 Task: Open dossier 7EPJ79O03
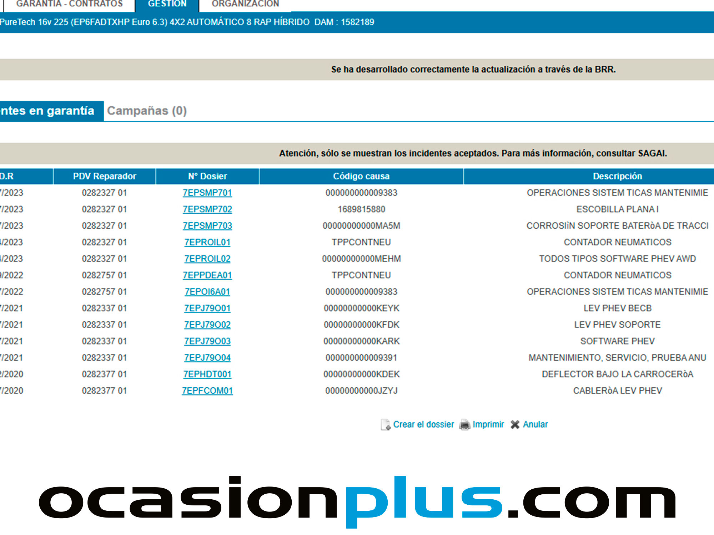207,341
